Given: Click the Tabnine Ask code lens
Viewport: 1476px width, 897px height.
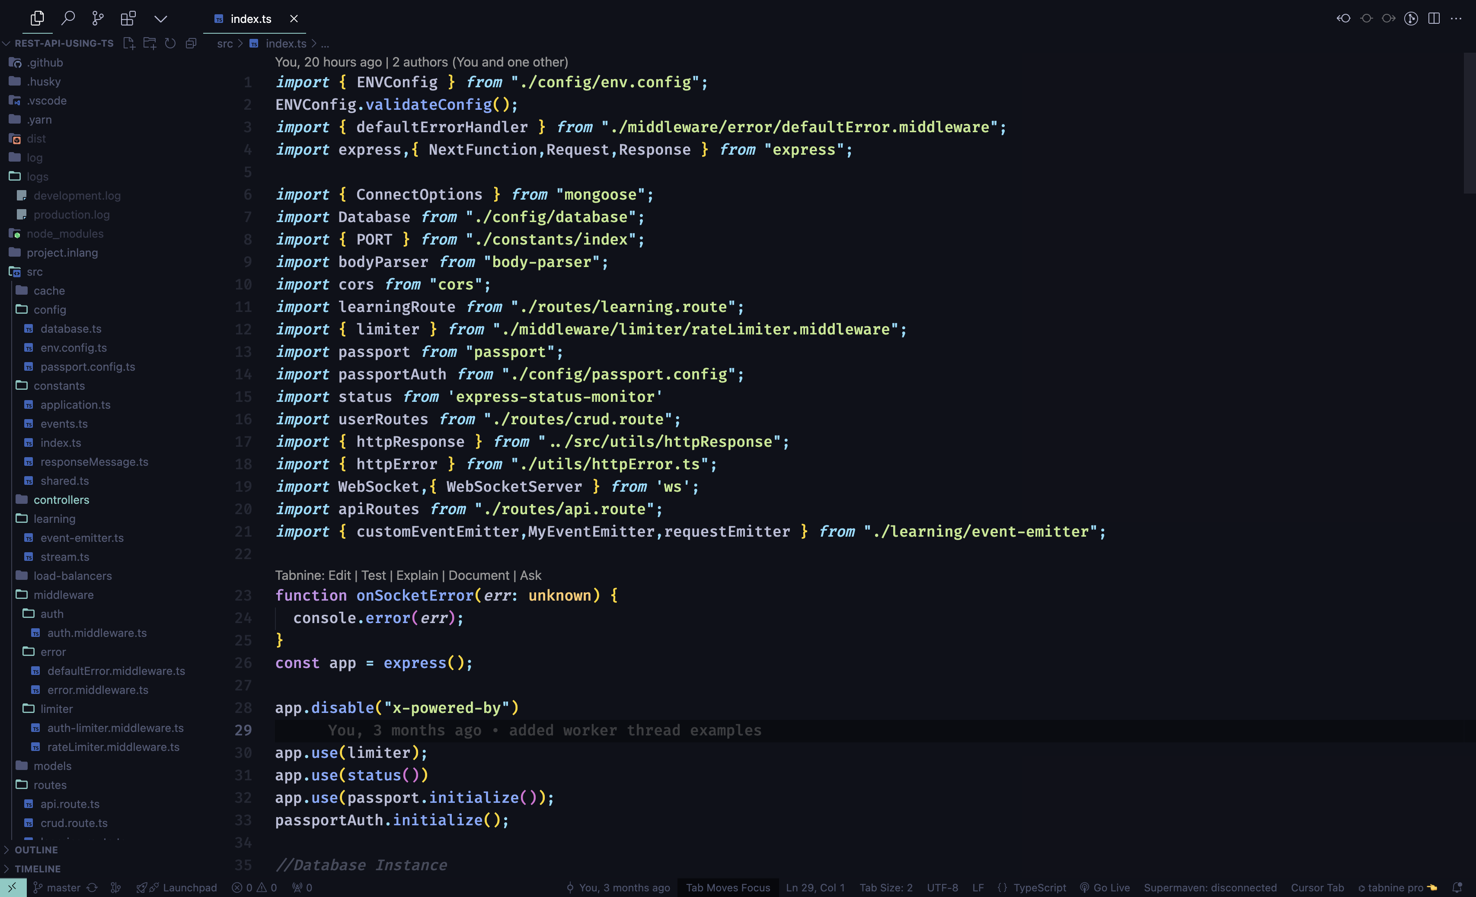Looking at the screenshot, I should [531, 576].
